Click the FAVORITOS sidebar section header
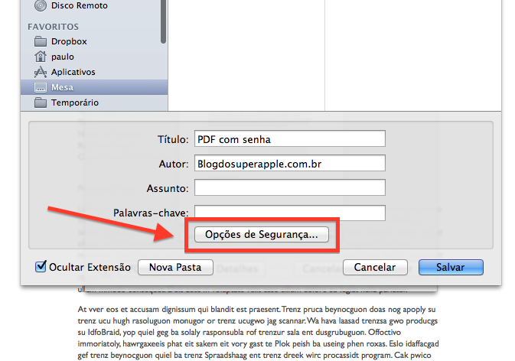515x361 pixels. coord(53,27)
